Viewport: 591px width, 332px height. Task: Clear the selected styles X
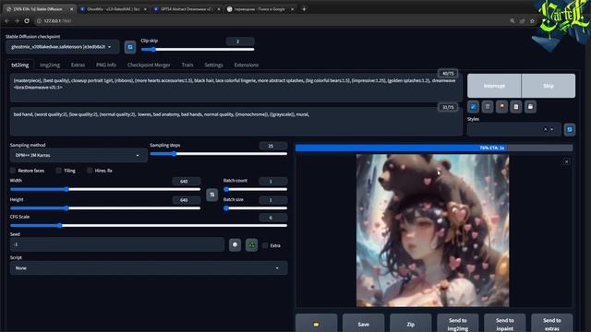click(x=545, y=129)
